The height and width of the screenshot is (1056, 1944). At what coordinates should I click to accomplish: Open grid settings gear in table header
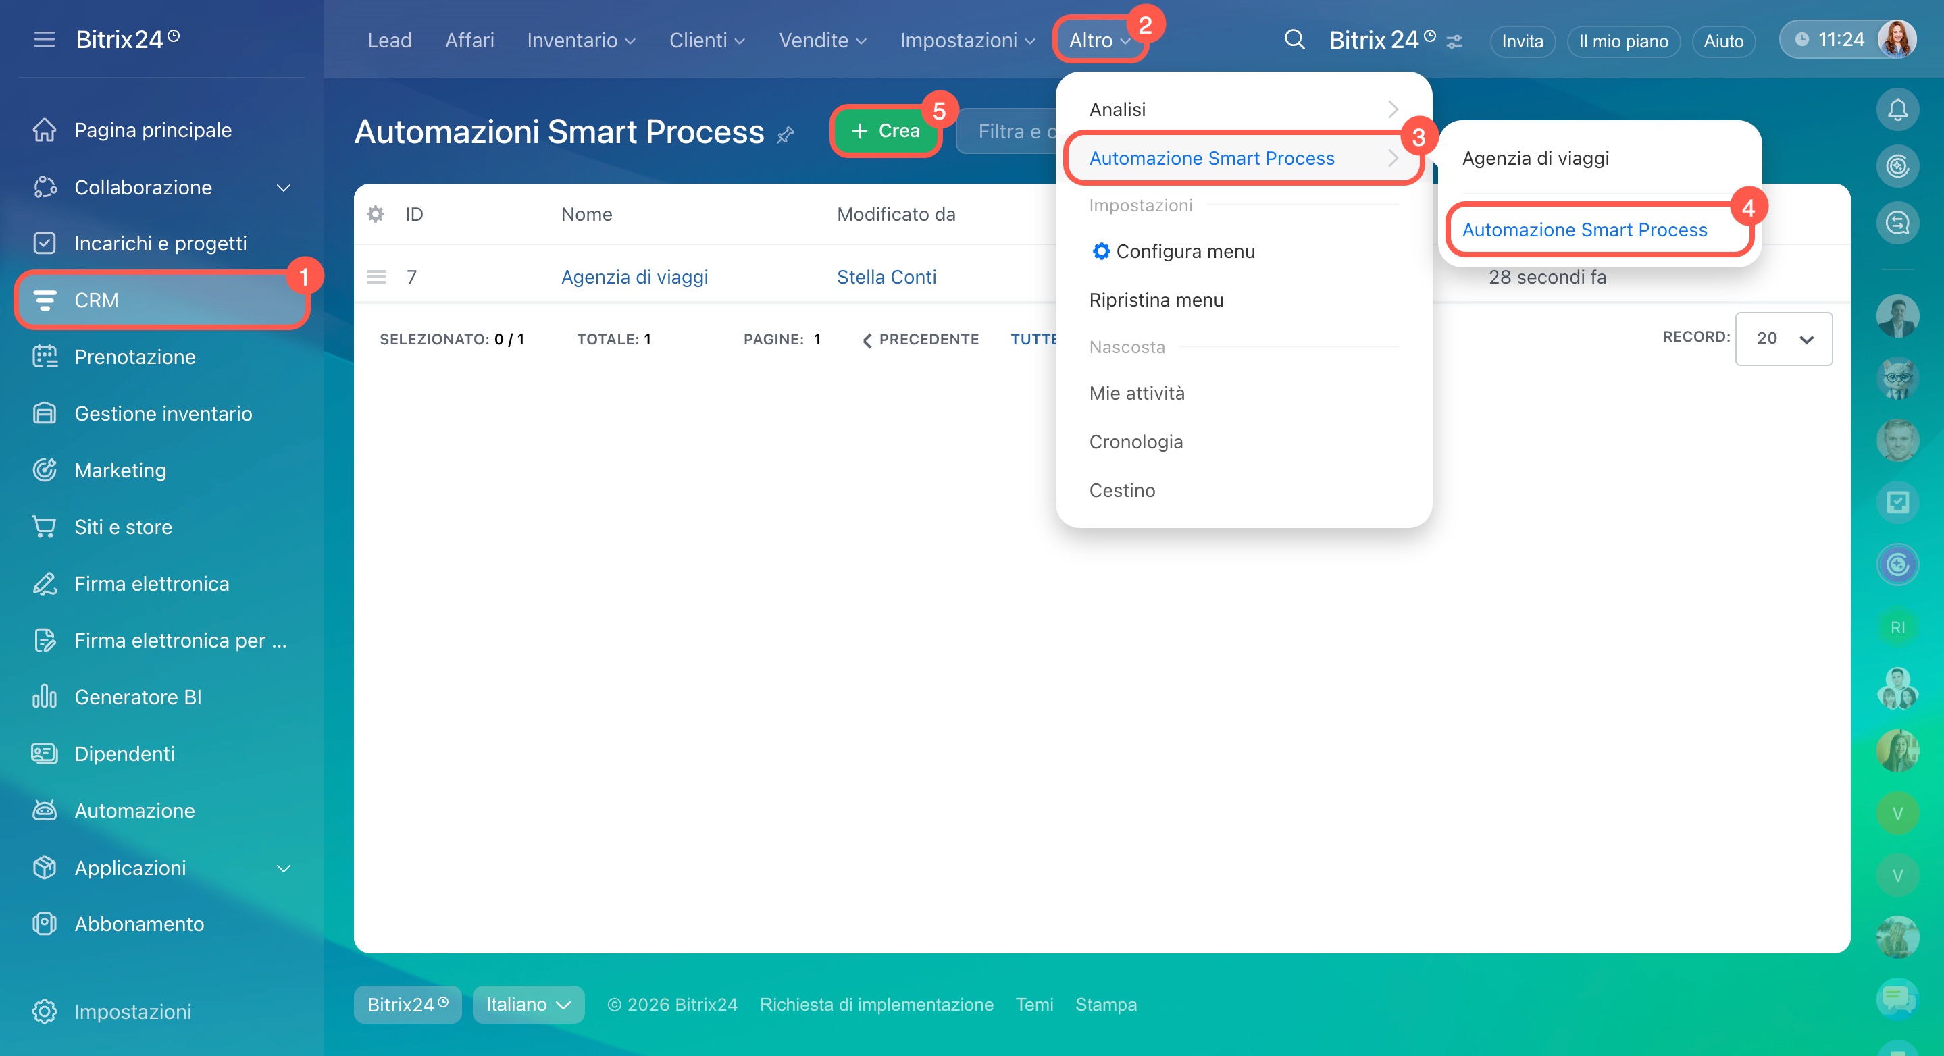click(375, 214)
